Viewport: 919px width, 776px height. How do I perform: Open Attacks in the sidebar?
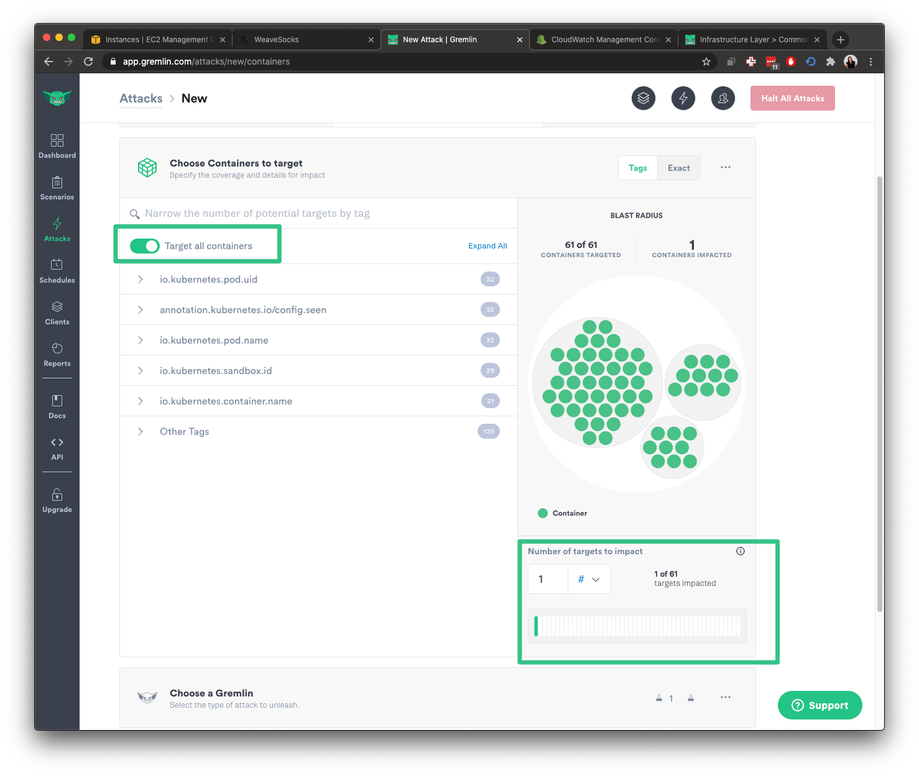point(57,229)
